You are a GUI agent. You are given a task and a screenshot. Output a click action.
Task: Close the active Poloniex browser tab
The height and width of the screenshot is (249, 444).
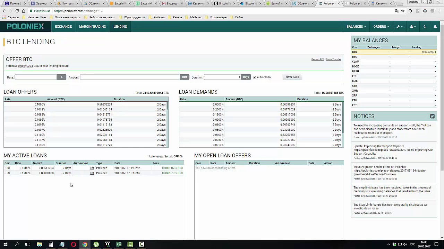[339, 3]
